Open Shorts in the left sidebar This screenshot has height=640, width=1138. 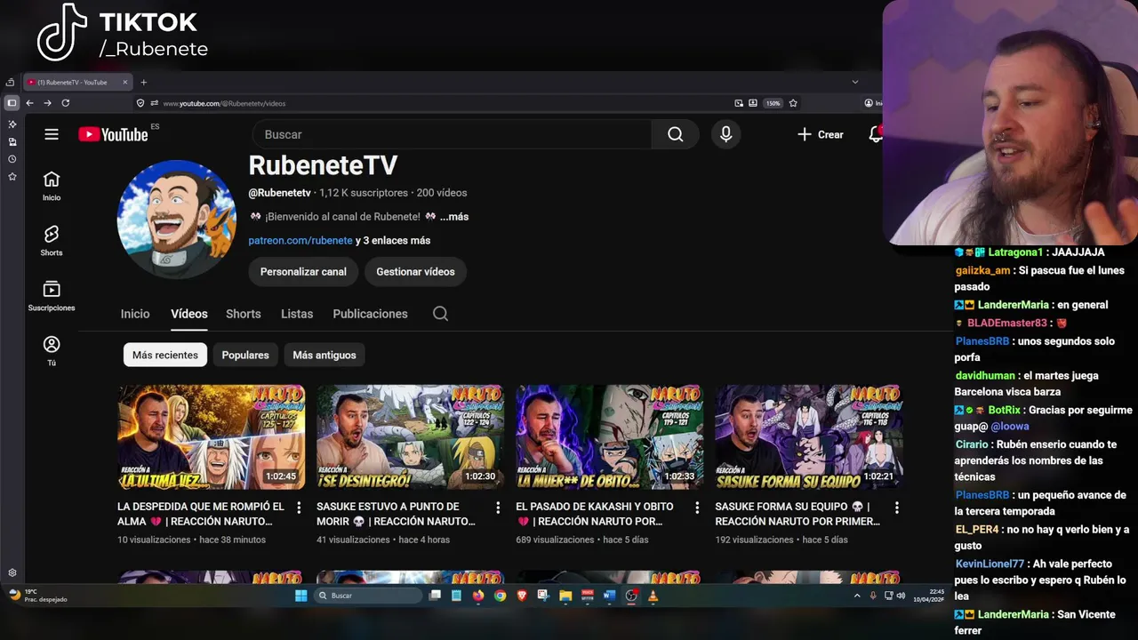[52, 241]
